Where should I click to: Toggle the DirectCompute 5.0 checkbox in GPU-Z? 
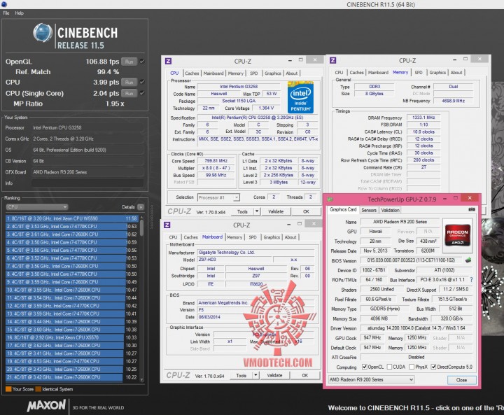(433, 367)
